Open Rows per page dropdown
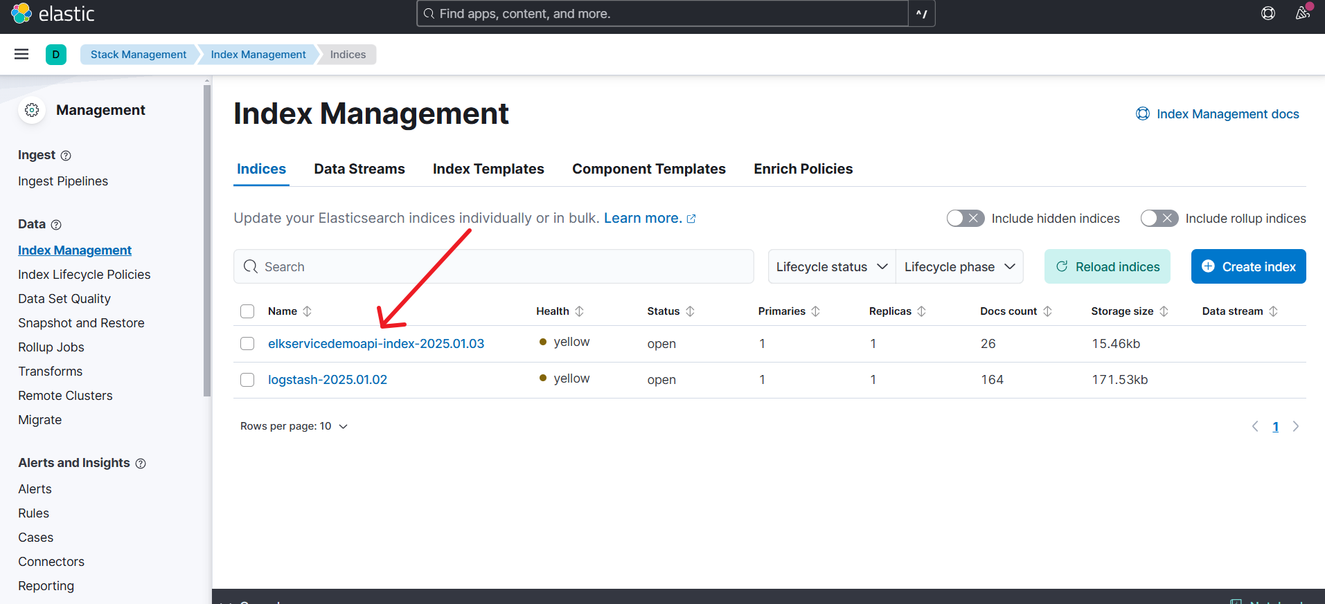 tap(294, 426)
